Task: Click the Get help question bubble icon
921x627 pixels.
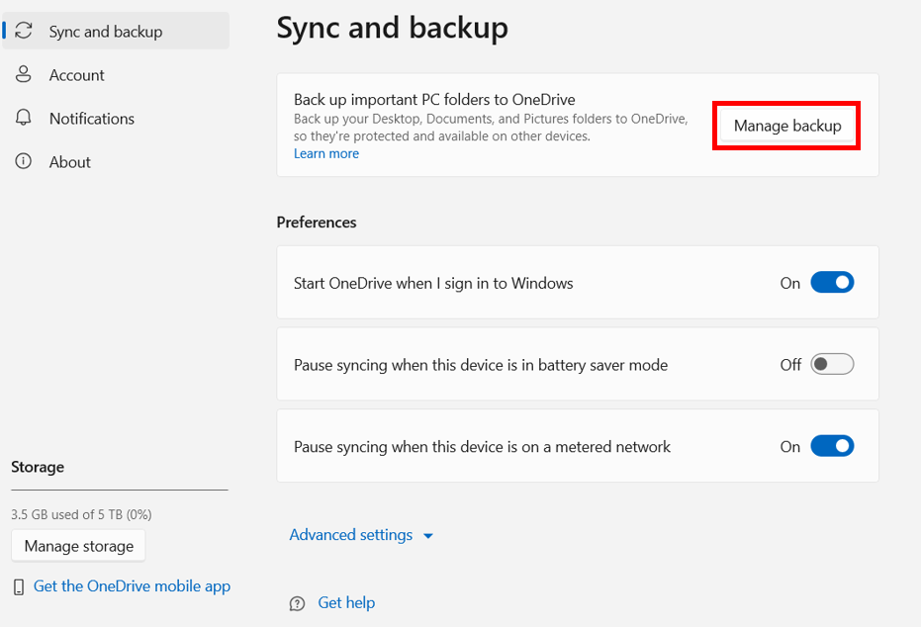Action: coord(298,603)
